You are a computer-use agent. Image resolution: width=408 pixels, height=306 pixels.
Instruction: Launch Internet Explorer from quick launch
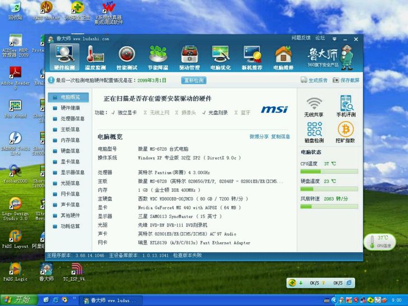[x=55, y=300]
